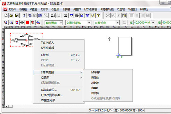Click the Print printer icon
This screenshot has width=171, height=114.
click(77, 16)
